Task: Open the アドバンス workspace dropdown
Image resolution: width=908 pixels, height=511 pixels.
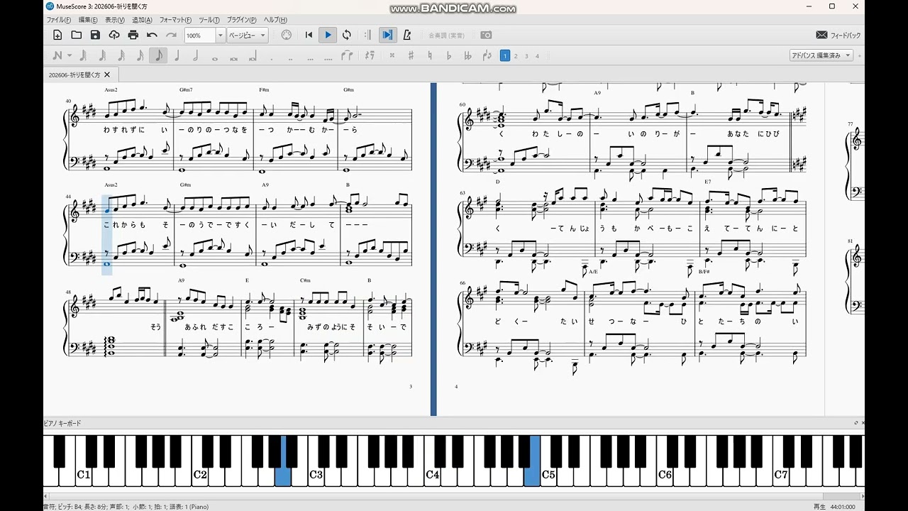Action: pyautogui.click(x=821, y=55)
